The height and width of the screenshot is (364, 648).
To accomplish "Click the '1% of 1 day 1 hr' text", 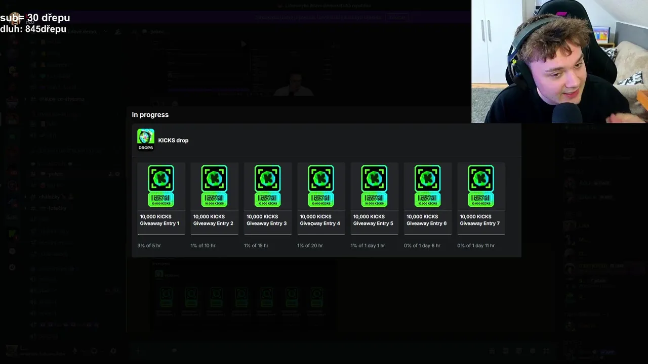I will (x=368, y=245).
